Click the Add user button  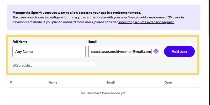(179, 51)
